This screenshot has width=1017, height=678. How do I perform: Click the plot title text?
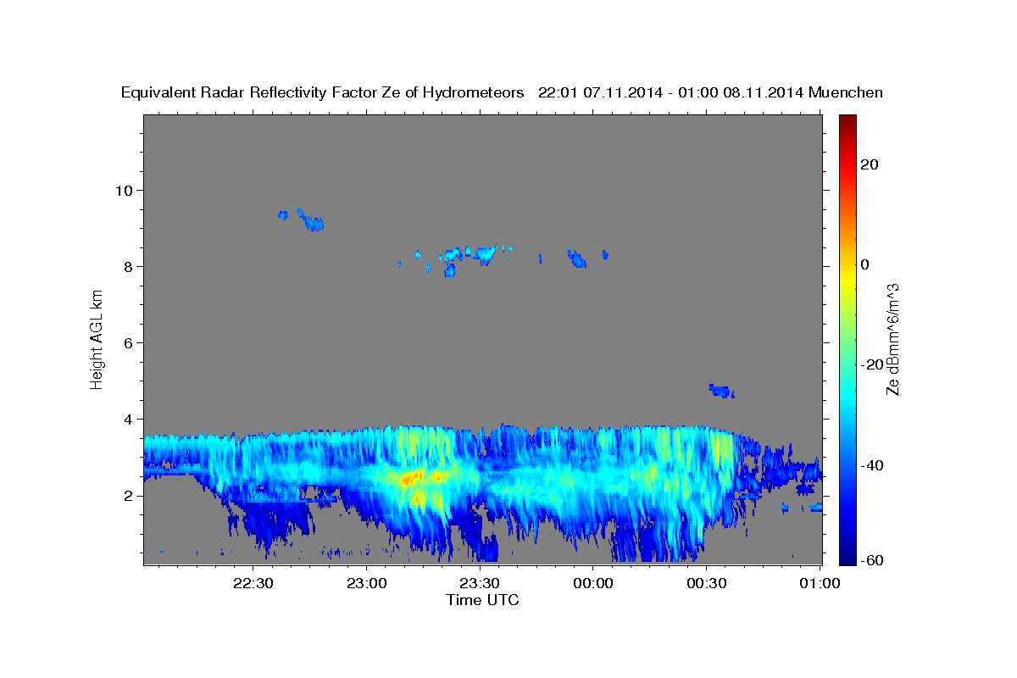[x=502, y=92]
